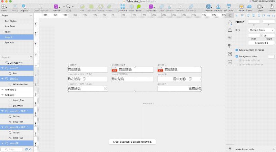The image size is (276, 152).
Task: Open the Symbol toolbar tool
Action: 56,7
